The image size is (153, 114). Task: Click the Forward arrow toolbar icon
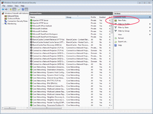click(x=6, y=9)
